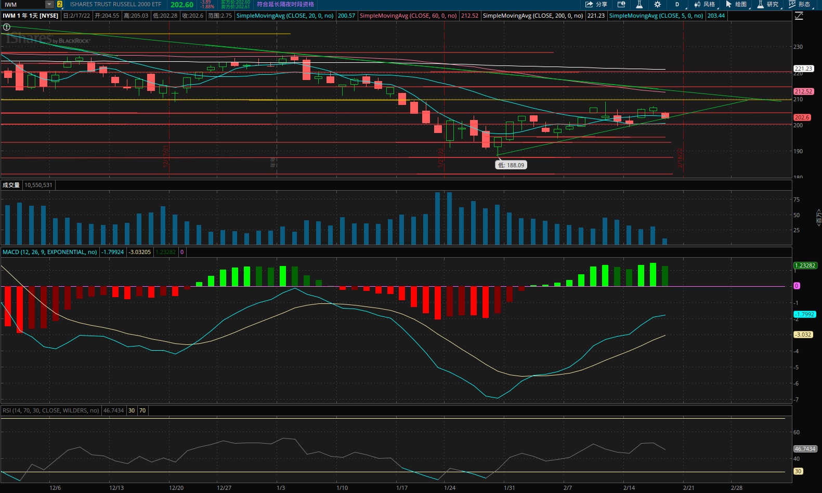
Task: Click the alerts window icon with exclamation mark
Action: [x=621, y=4]
